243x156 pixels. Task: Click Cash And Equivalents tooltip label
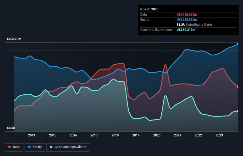coord(156,30)
